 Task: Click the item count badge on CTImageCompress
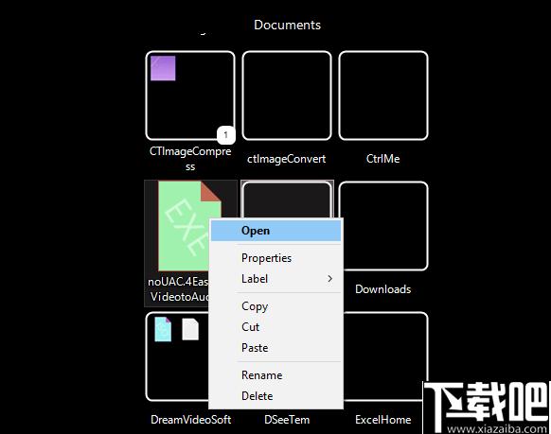(225, 134)
